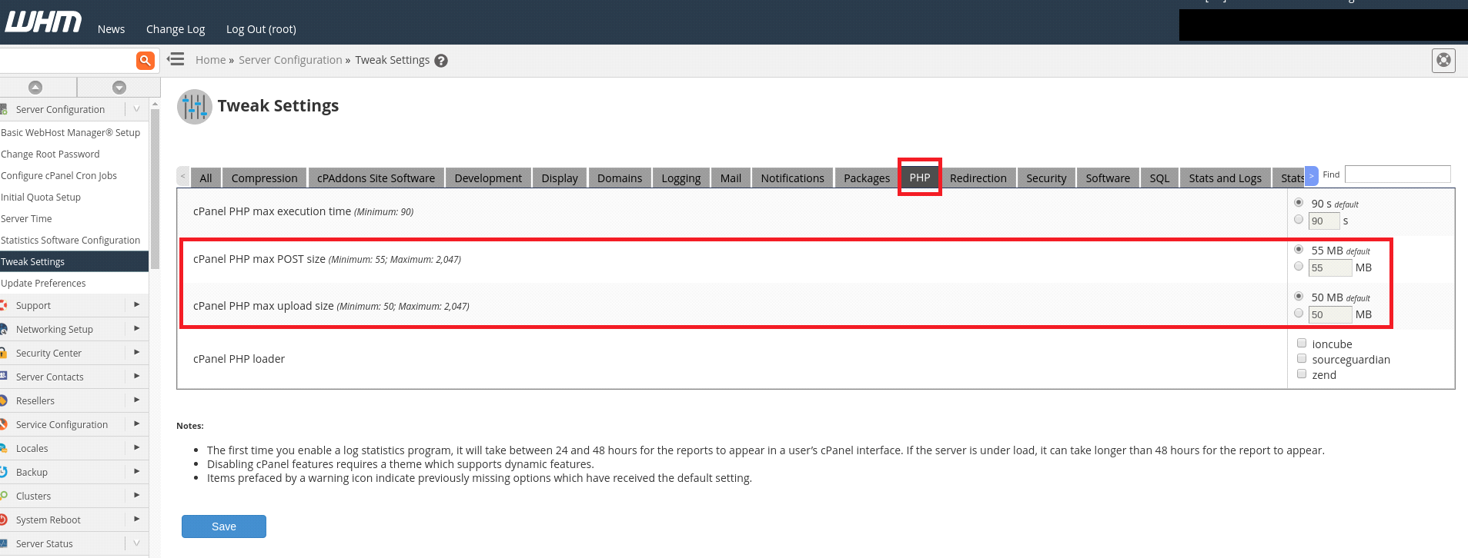1468x558 pixels.
Task: Click the Server Contacts icon
Action: click(4, 377)
